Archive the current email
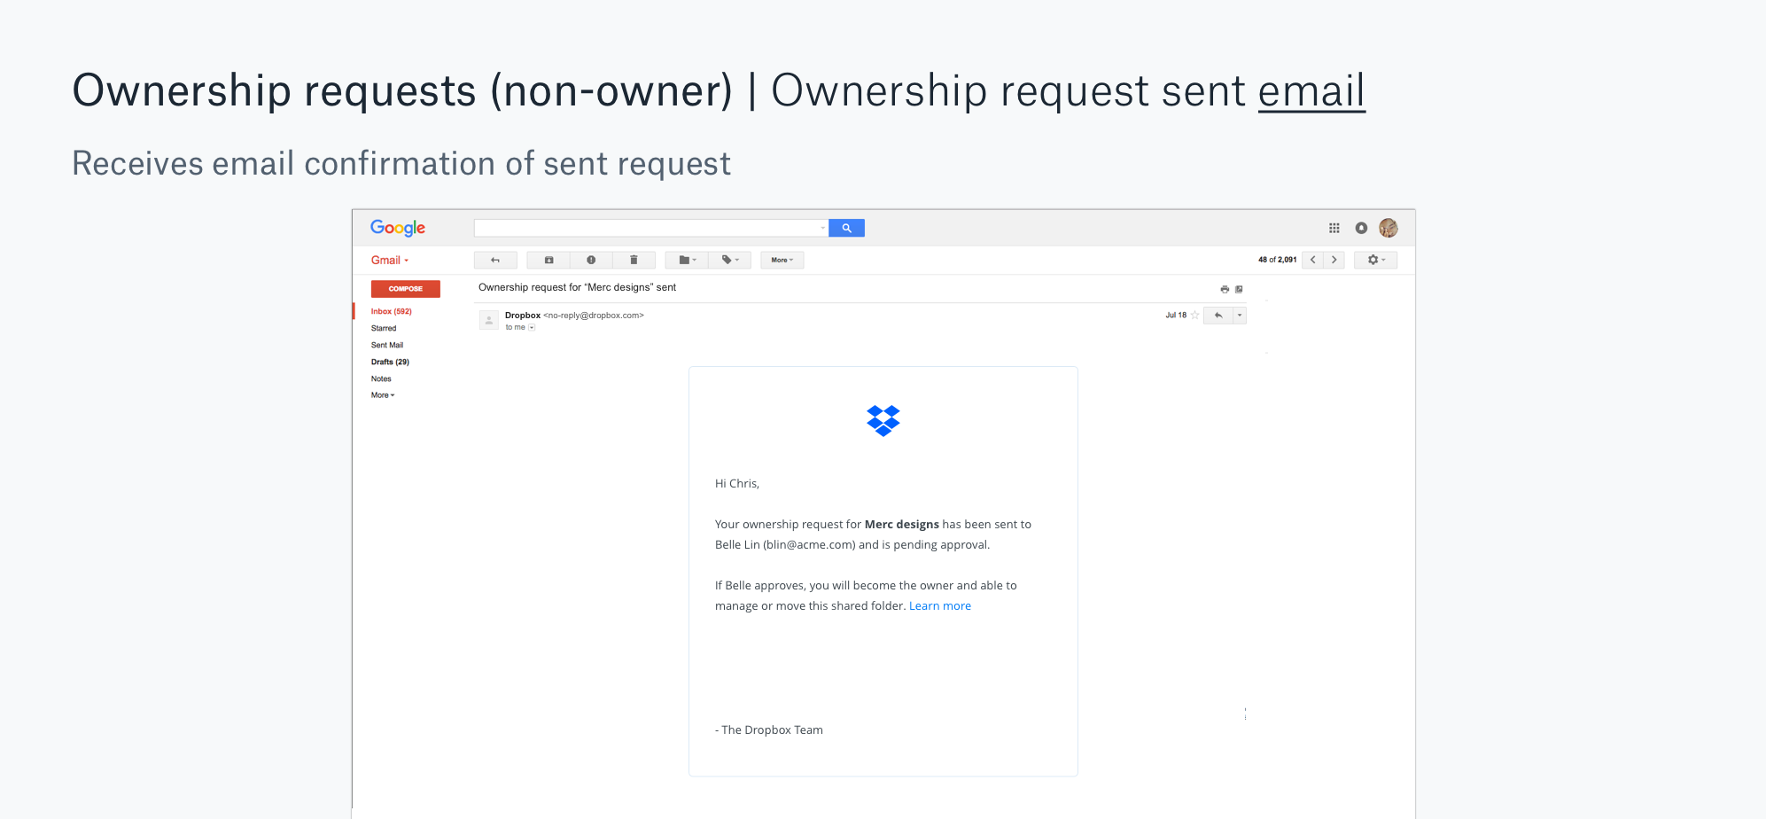 tap(548, 260)
